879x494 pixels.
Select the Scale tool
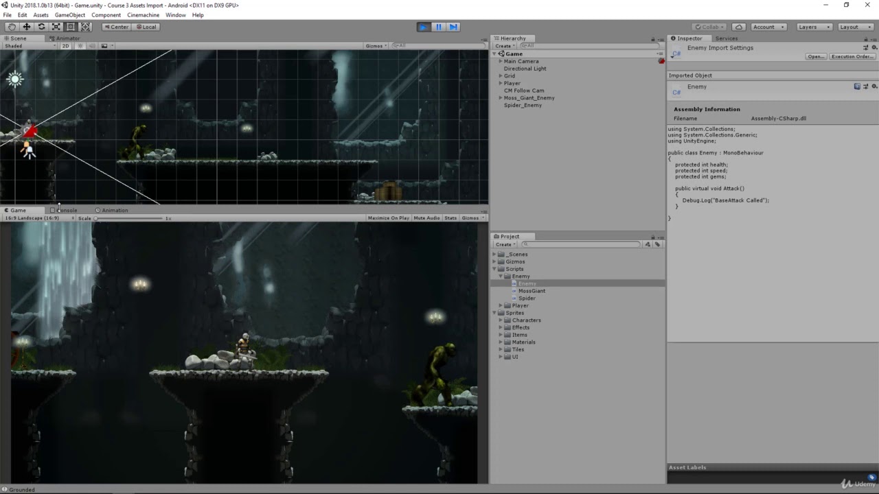click(x=56, y=27)
